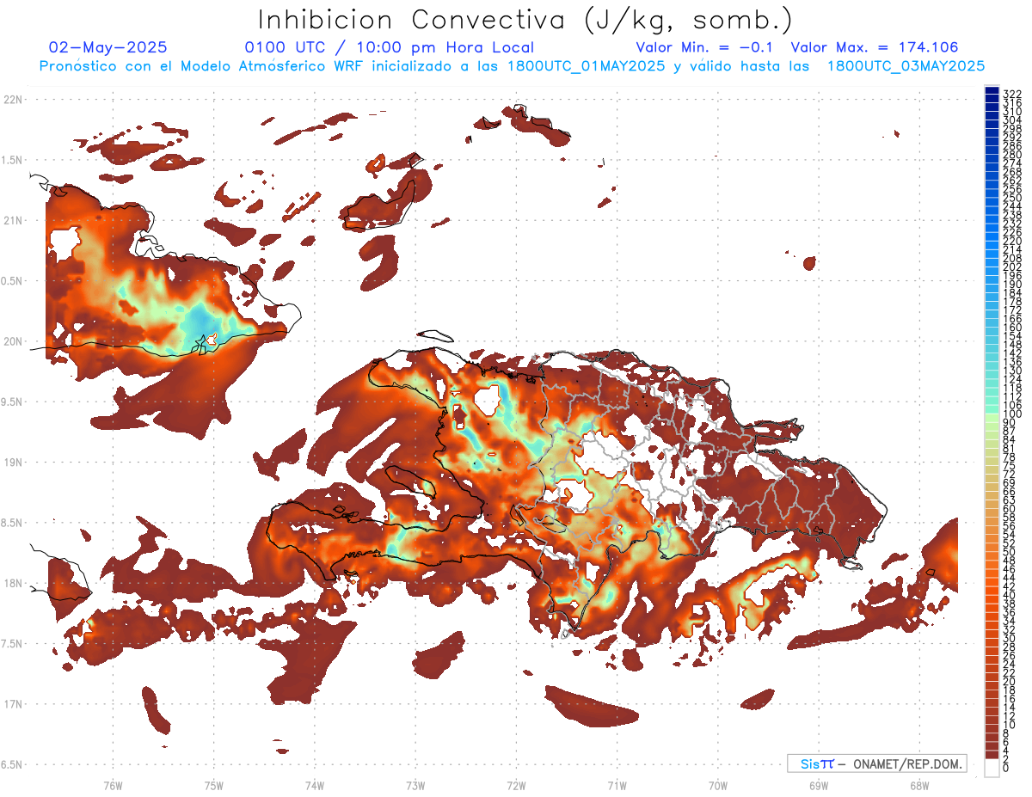Click the "21N" latitude label
The image size is (1032, 797).
(12, 220)
